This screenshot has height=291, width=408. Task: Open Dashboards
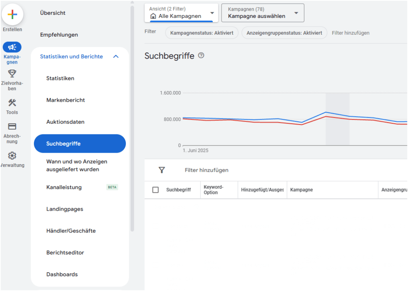pyautogui.click(x=62, y=274)
